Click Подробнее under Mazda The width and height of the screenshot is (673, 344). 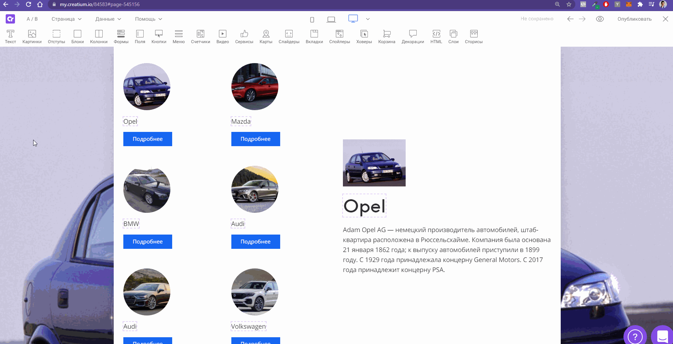pos(256,139)
